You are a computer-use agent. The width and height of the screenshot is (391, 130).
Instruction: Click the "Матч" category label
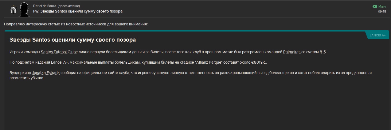pyautogui.click(x=382, y=6)
